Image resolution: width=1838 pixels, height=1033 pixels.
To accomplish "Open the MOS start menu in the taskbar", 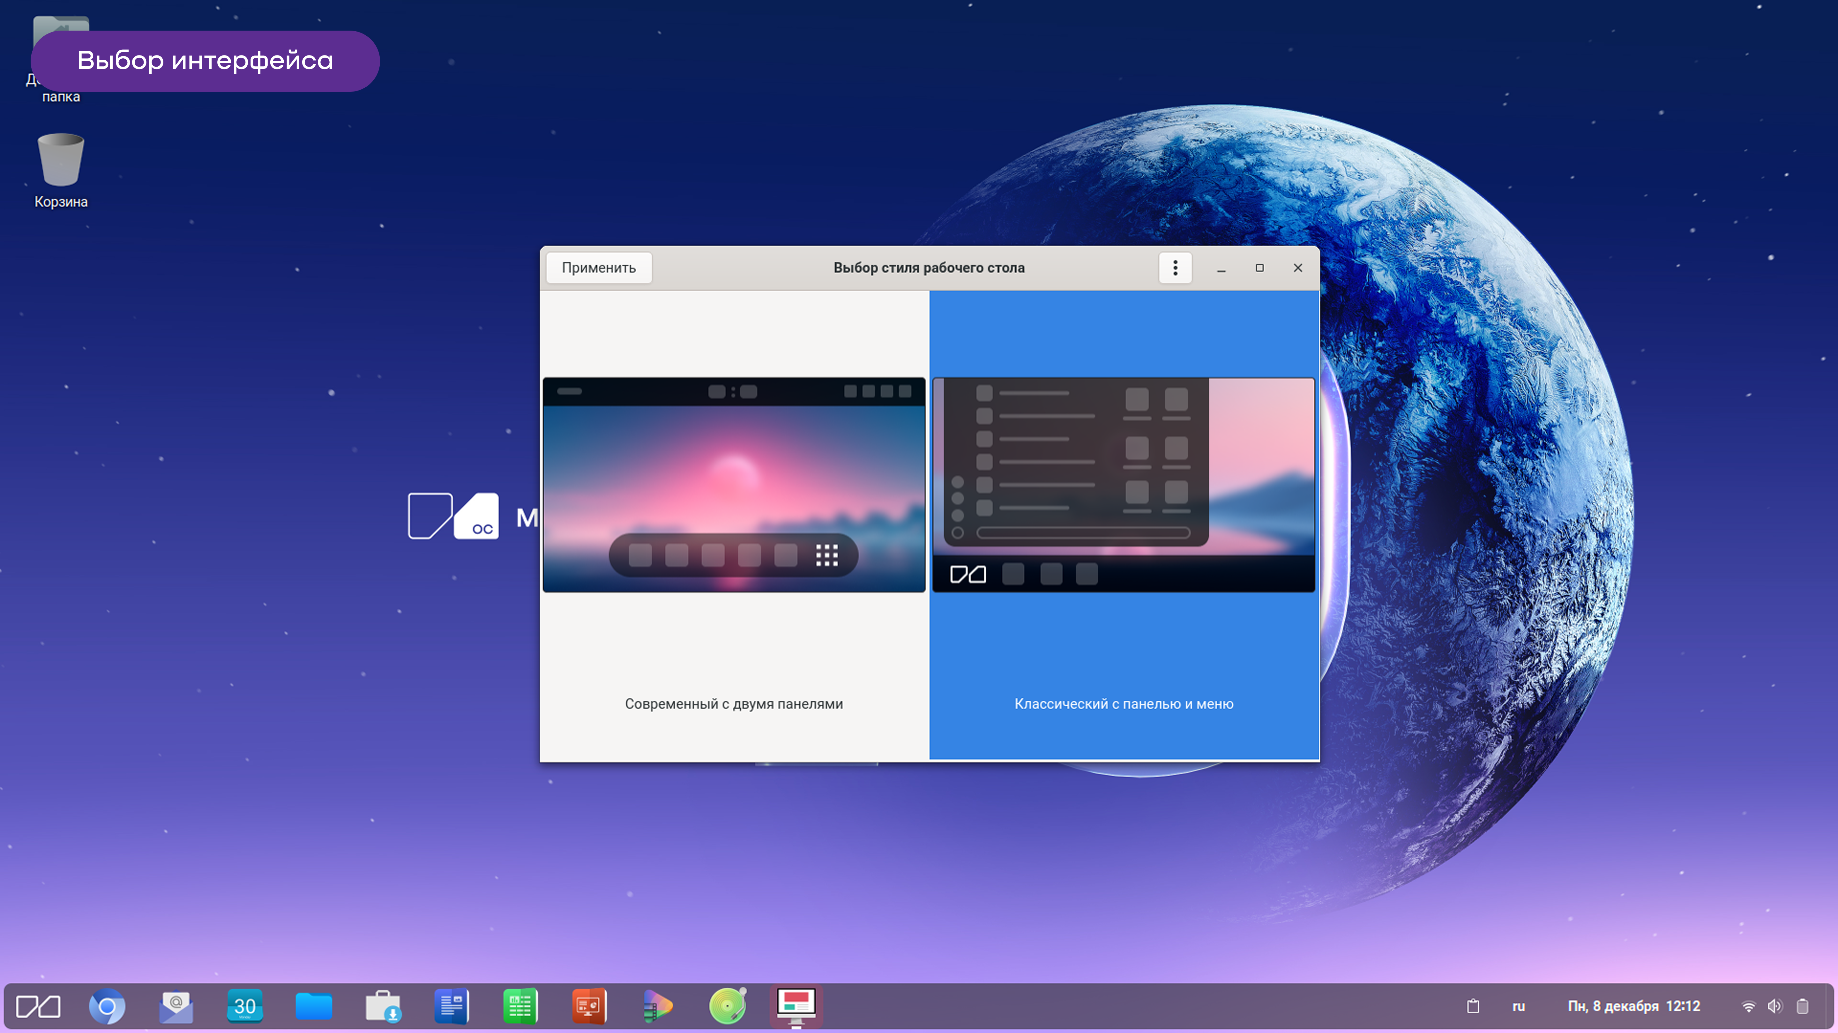I will pyautogui.click(x=39, y=1007).
